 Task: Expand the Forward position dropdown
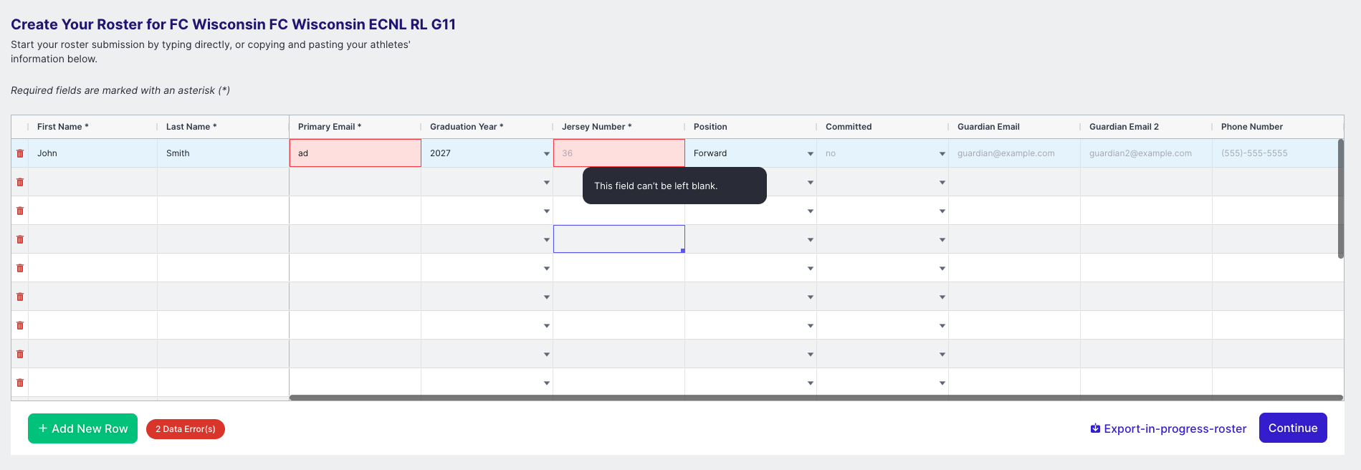(x=810, y=154)
